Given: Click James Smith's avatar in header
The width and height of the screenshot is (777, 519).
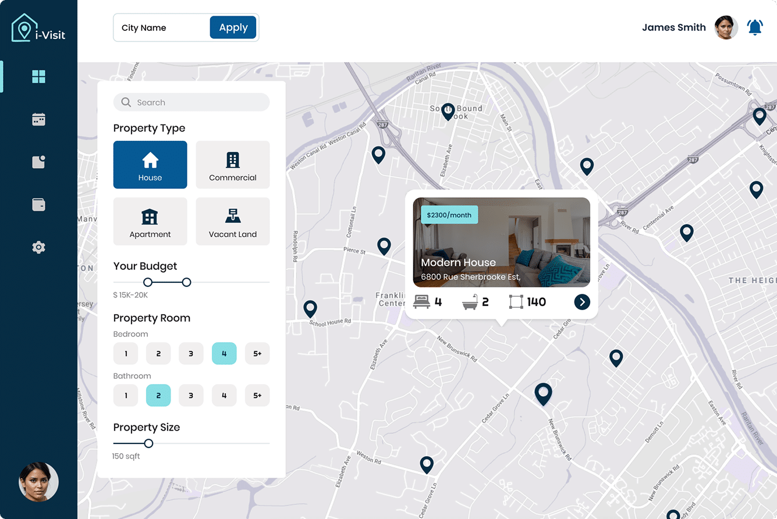Looking at the screenshot, I should [726, 27].
